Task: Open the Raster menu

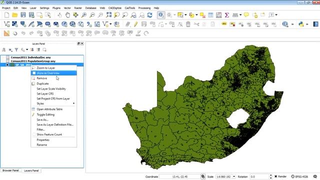Action: (x=78, y=8)
